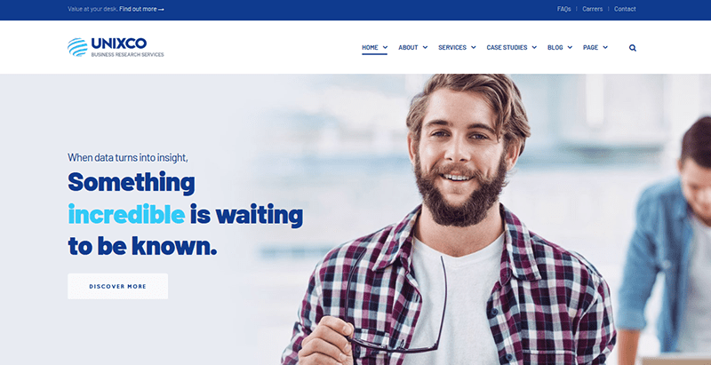Expand the Page dropdown chevron
Image resolution: width=711 pixels, height=365 pixels.
pos(605,47)
